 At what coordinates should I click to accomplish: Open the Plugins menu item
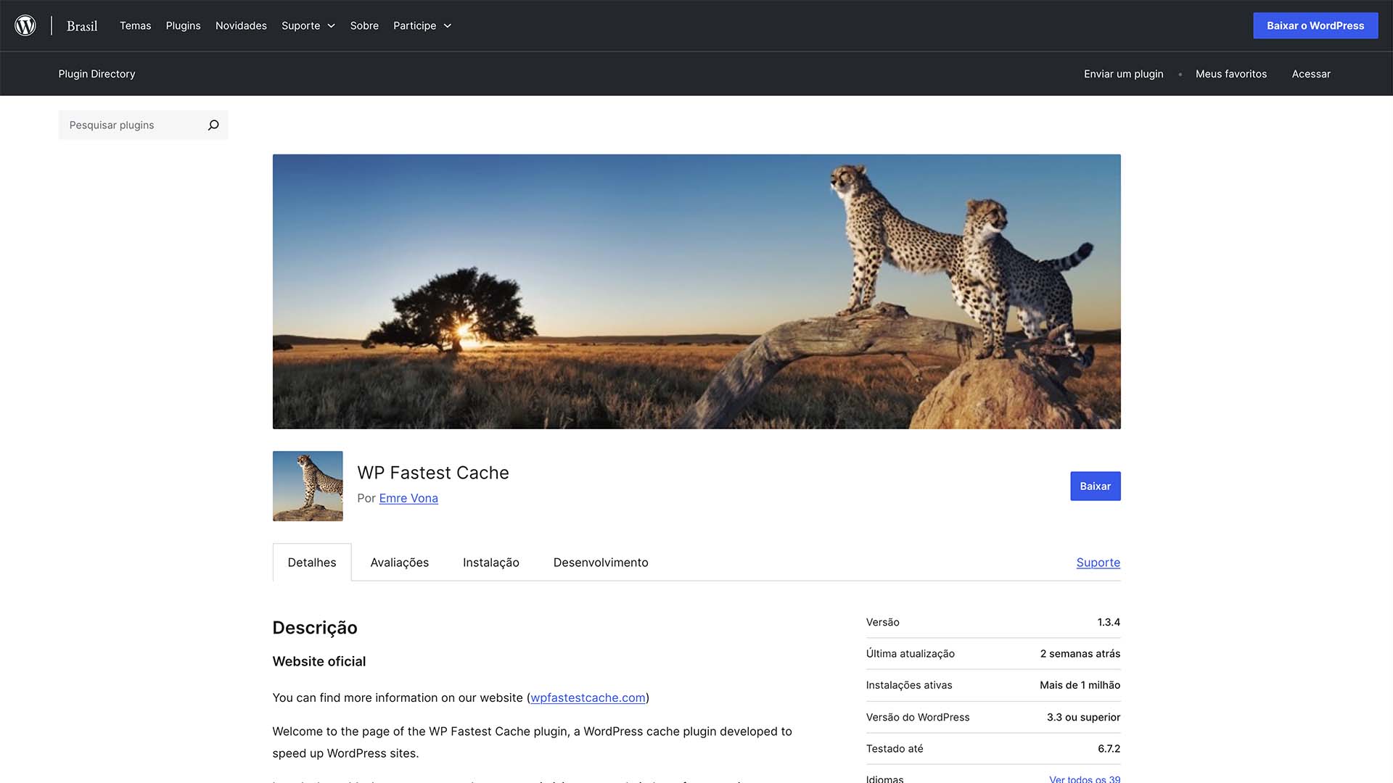click(183, 25)
